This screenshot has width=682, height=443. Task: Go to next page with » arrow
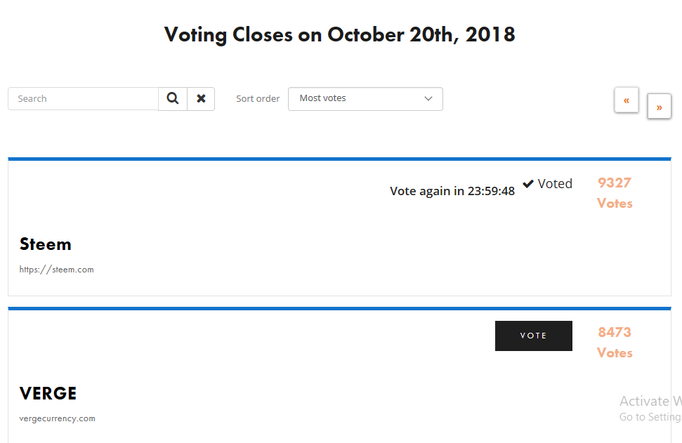[x=659, y=107]
